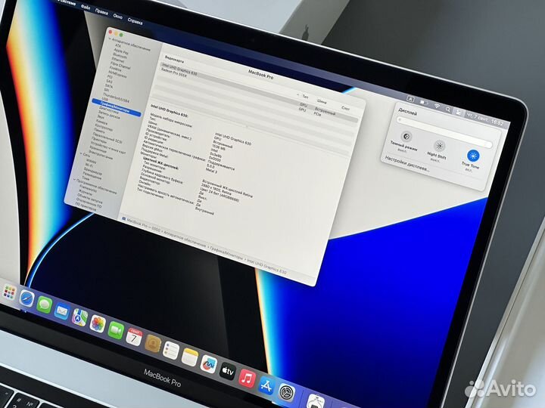Select Объекты запуска in the sidebar
This screenshot has height=408, width=545.
(89, 199)
